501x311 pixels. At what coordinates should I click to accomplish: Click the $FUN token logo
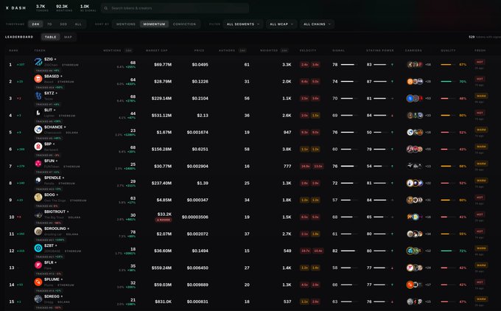pyautogui.click(x=38, y=164)
